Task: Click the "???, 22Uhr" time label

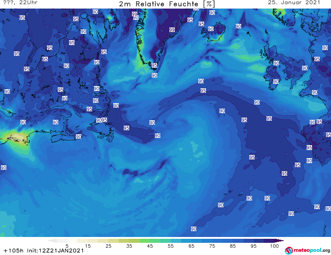Action: [20, 3]
